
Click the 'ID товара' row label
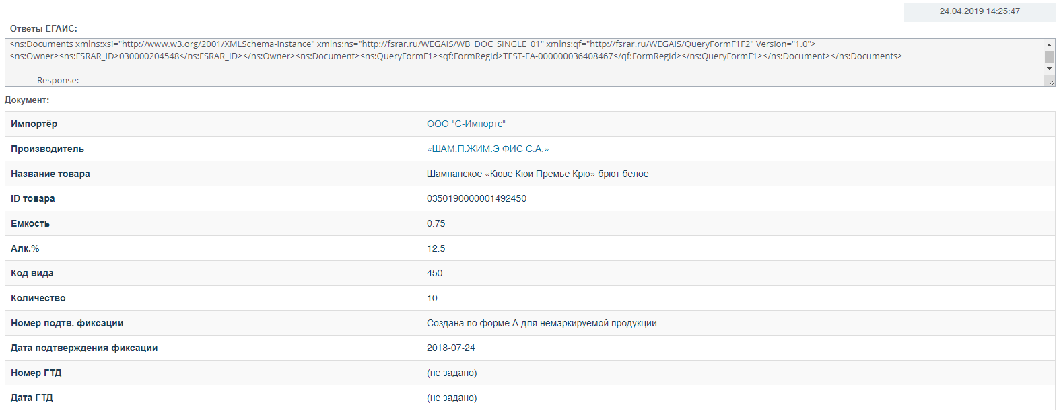point(33,198)
